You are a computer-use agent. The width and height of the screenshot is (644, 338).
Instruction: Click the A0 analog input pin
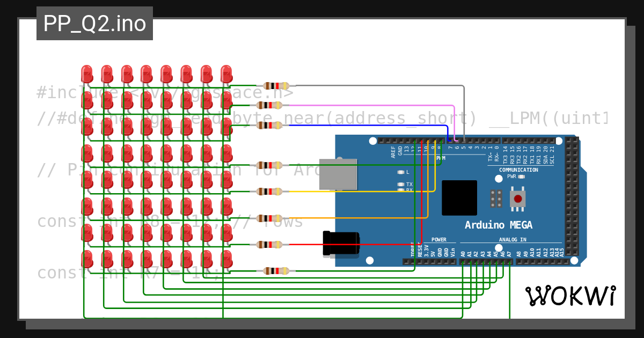(x=463, y=262)
